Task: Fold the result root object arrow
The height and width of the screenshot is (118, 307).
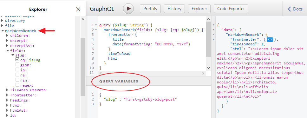Action: [214, 25]
